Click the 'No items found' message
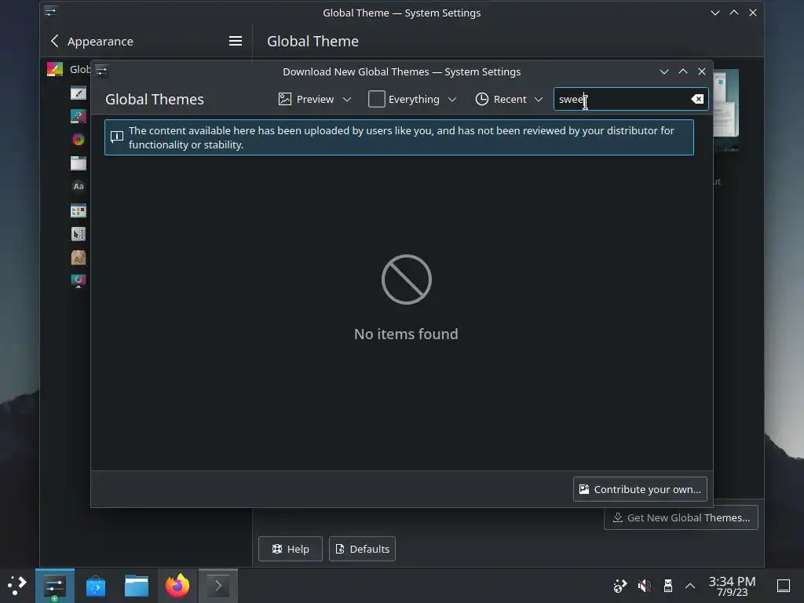Viewport: 804px width, 603px height. pos(406,334)
